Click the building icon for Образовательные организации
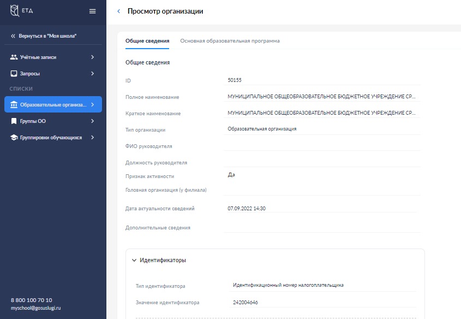 (14, 104)
